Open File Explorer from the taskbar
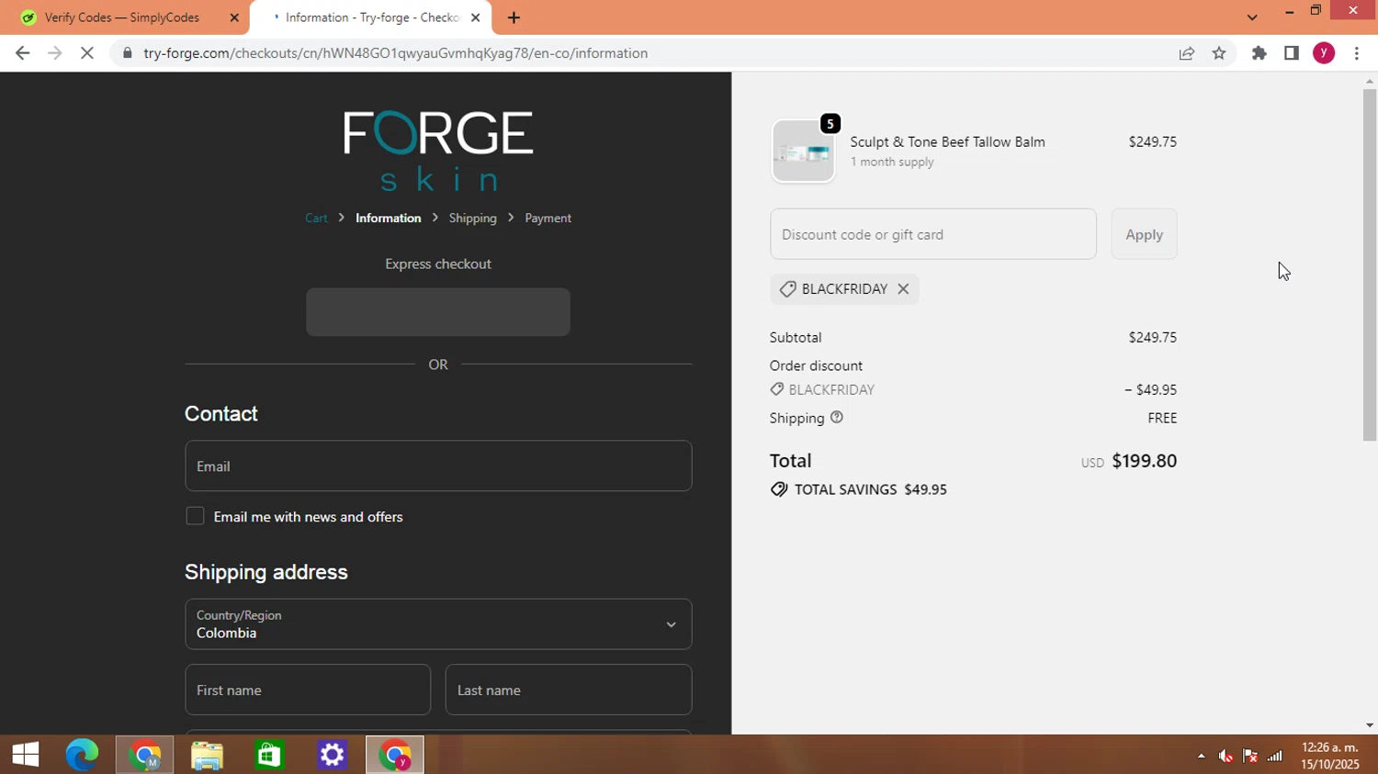 207,755
